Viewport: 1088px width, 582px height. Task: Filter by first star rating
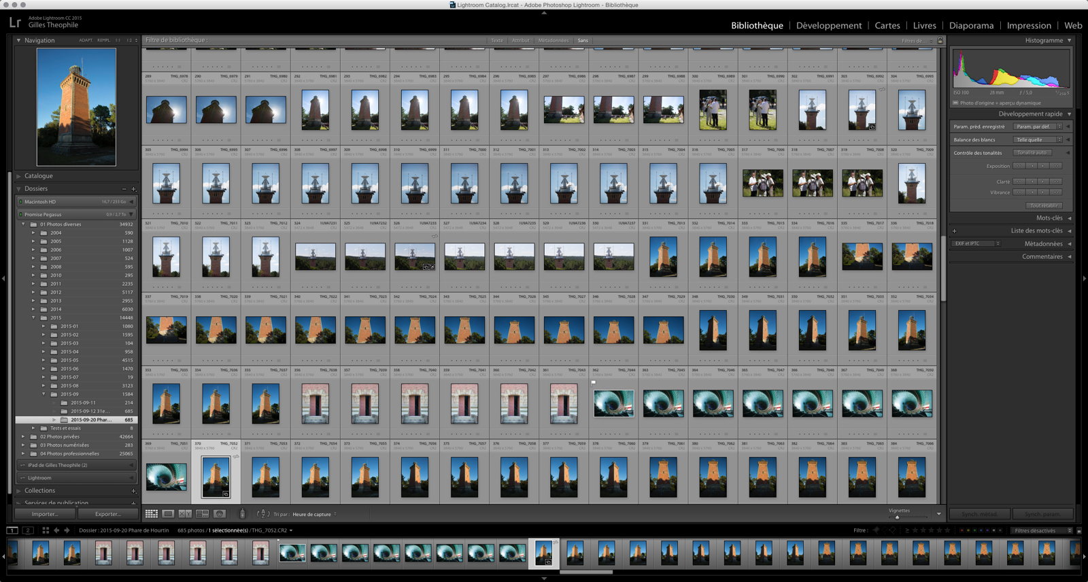coord(915,530)
